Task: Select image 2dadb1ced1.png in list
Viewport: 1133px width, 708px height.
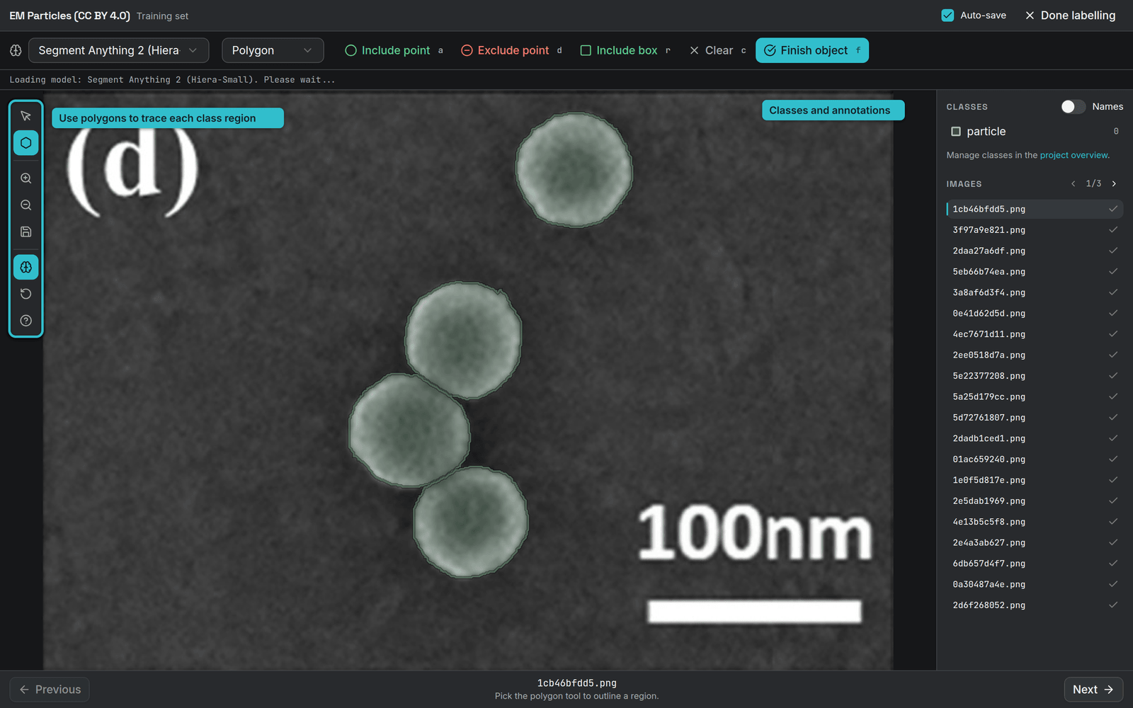Action: (x=1035, y=438)
